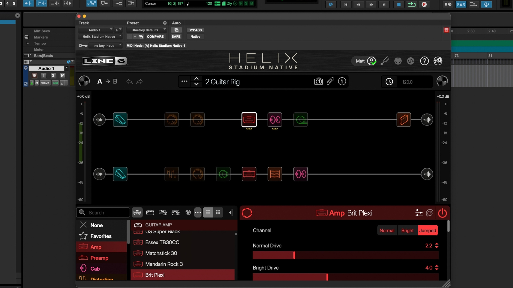Viewport: 513px width, 288px height.
Task: Open the Preset menu circle arrow
Action: tap(165, 23)
